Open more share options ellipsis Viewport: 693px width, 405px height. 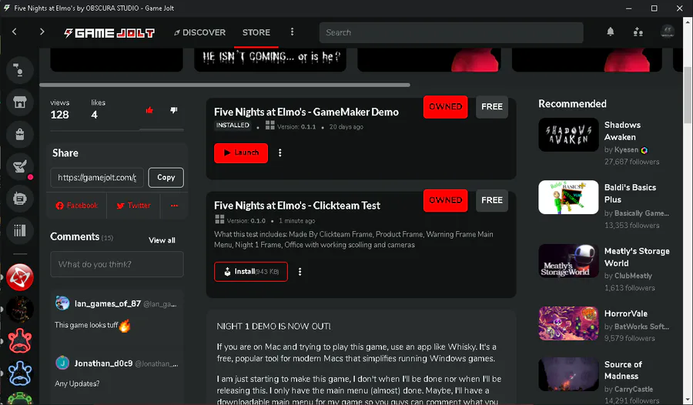point(174,206)
